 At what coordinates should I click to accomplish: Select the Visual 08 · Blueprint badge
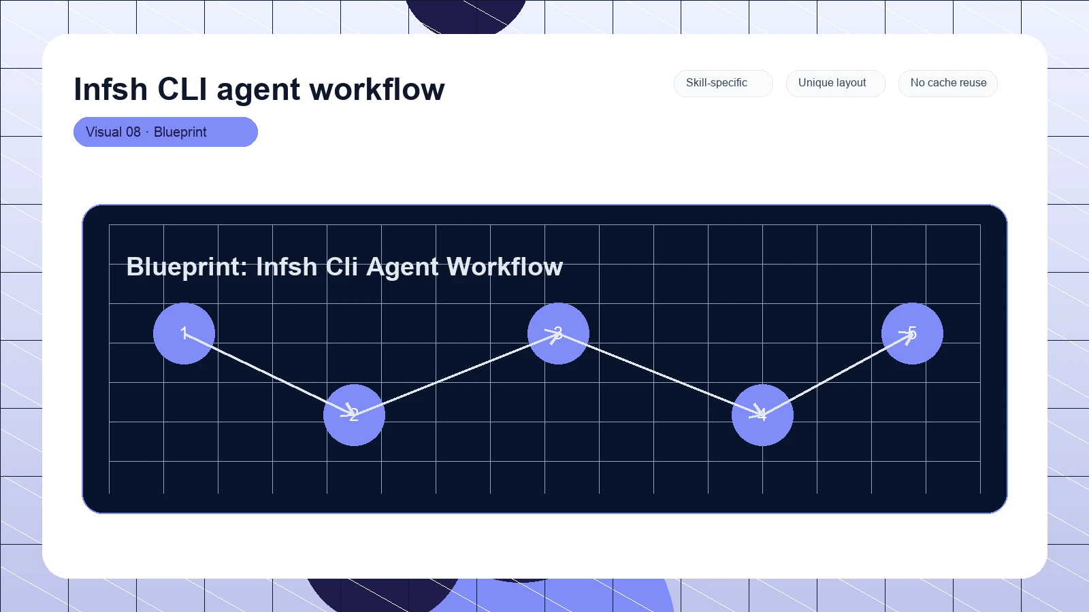point(165,132)
